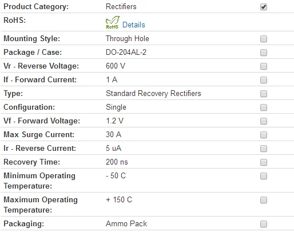Uncheck the Product Category Rectifiers checkbox
Viewport: 294px width, 232px height.
coord(264,7)
